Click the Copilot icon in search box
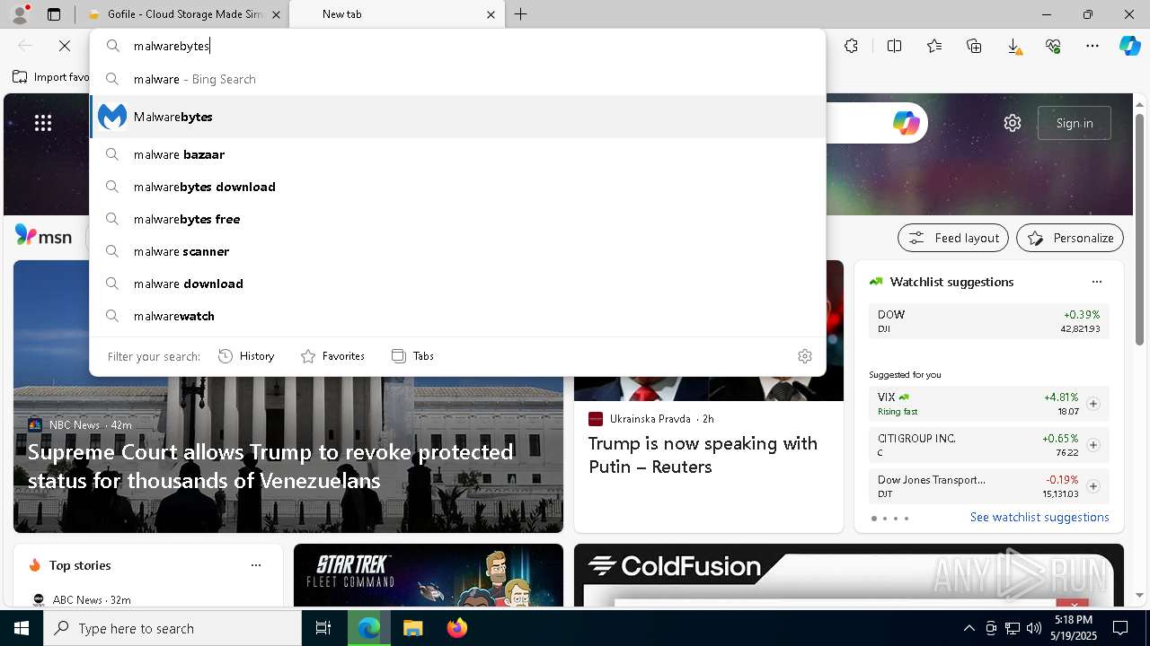The image size is (1150, 646). point(906,123)
